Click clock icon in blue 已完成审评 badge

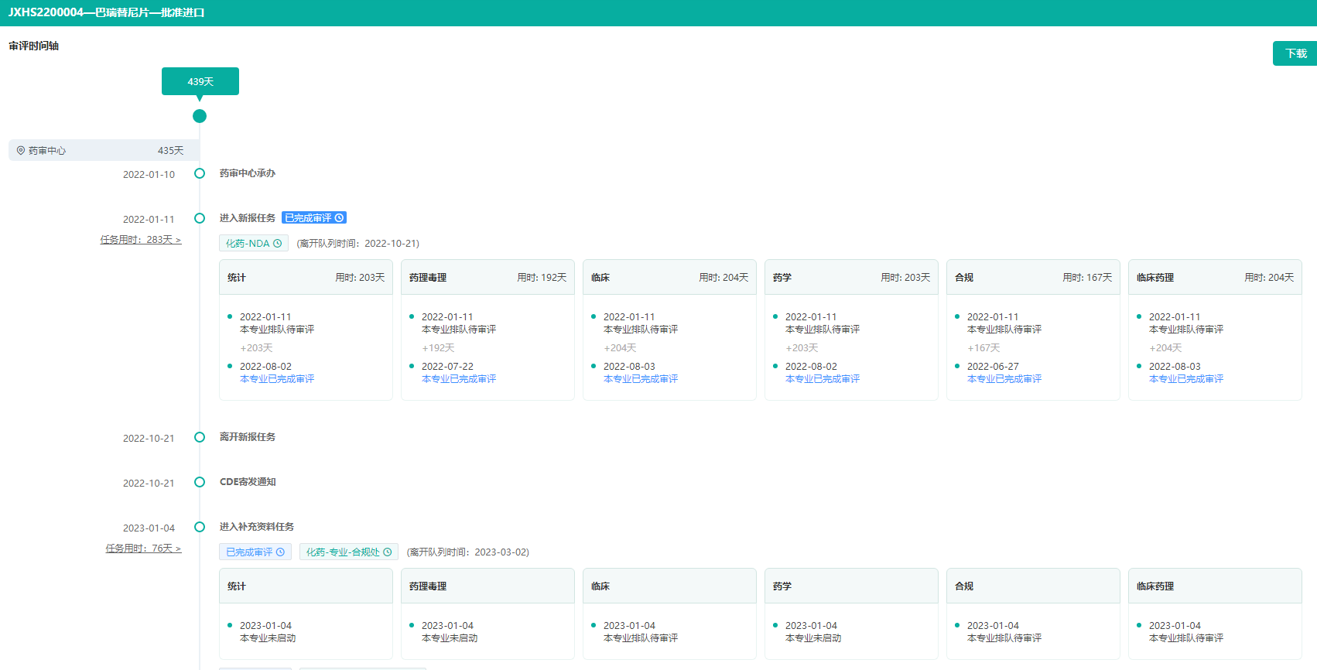coord(339,218)
